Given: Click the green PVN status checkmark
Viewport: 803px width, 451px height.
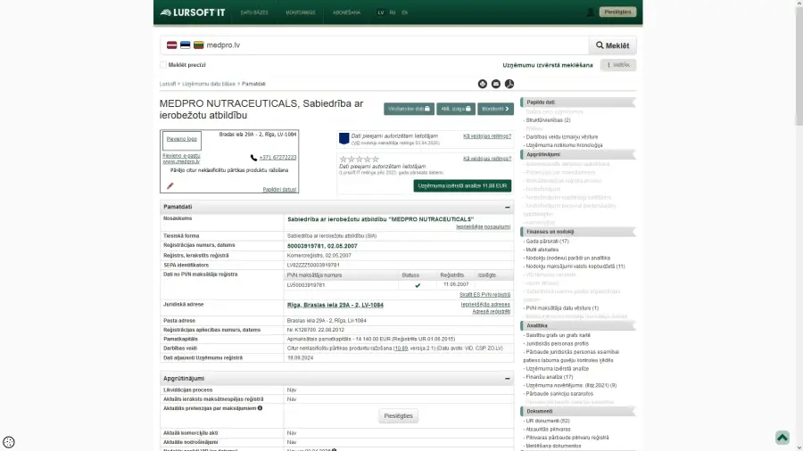Looking at the screenshot, I should (x=418, y=285).
